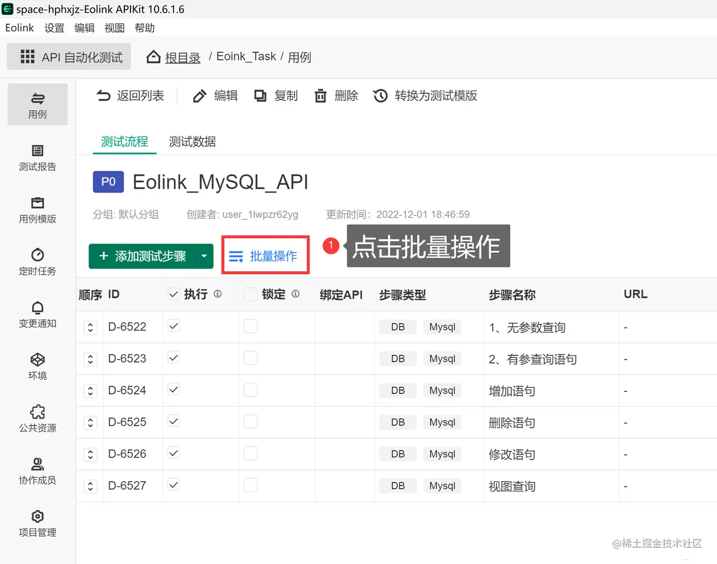Reorder handle for row D-6525
Image resolution: width=717 pixels, height=564 pixels.
[91, 423]
